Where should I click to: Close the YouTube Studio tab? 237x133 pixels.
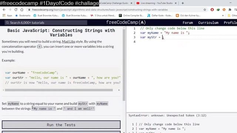[176, 3]
